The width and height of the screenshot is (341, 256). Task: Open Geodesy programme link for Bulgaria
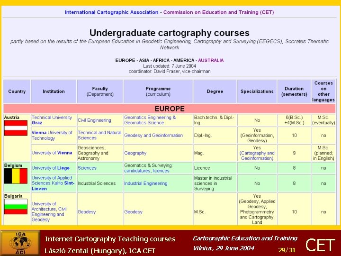133,212
